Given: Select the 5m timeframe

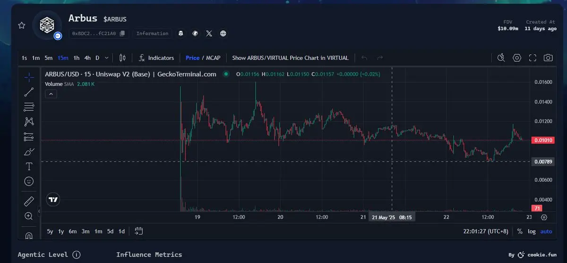Looking at the screenshot, I should 48,58.
